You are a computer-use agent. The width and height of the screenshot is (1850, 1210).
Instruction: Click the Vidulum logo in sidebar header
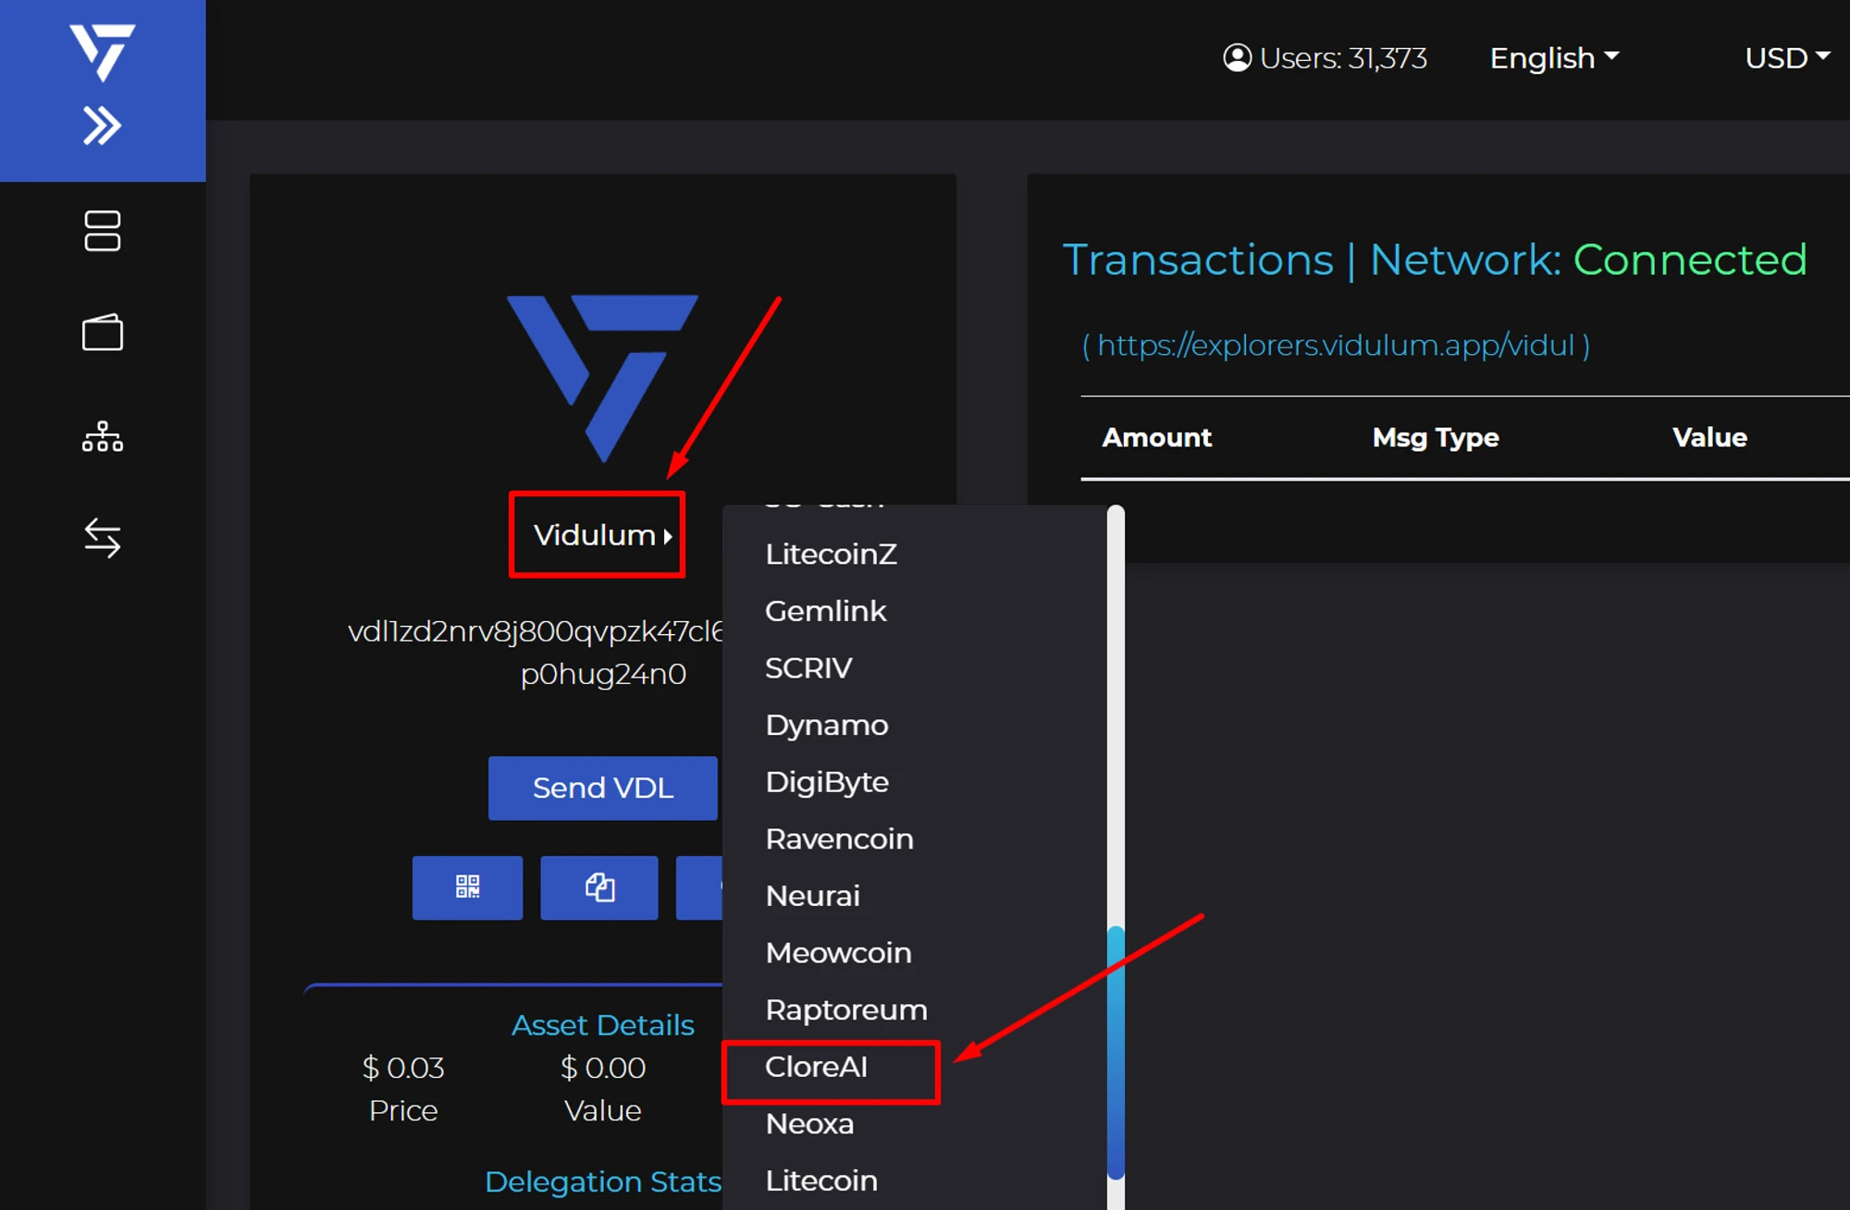point(102,51)
